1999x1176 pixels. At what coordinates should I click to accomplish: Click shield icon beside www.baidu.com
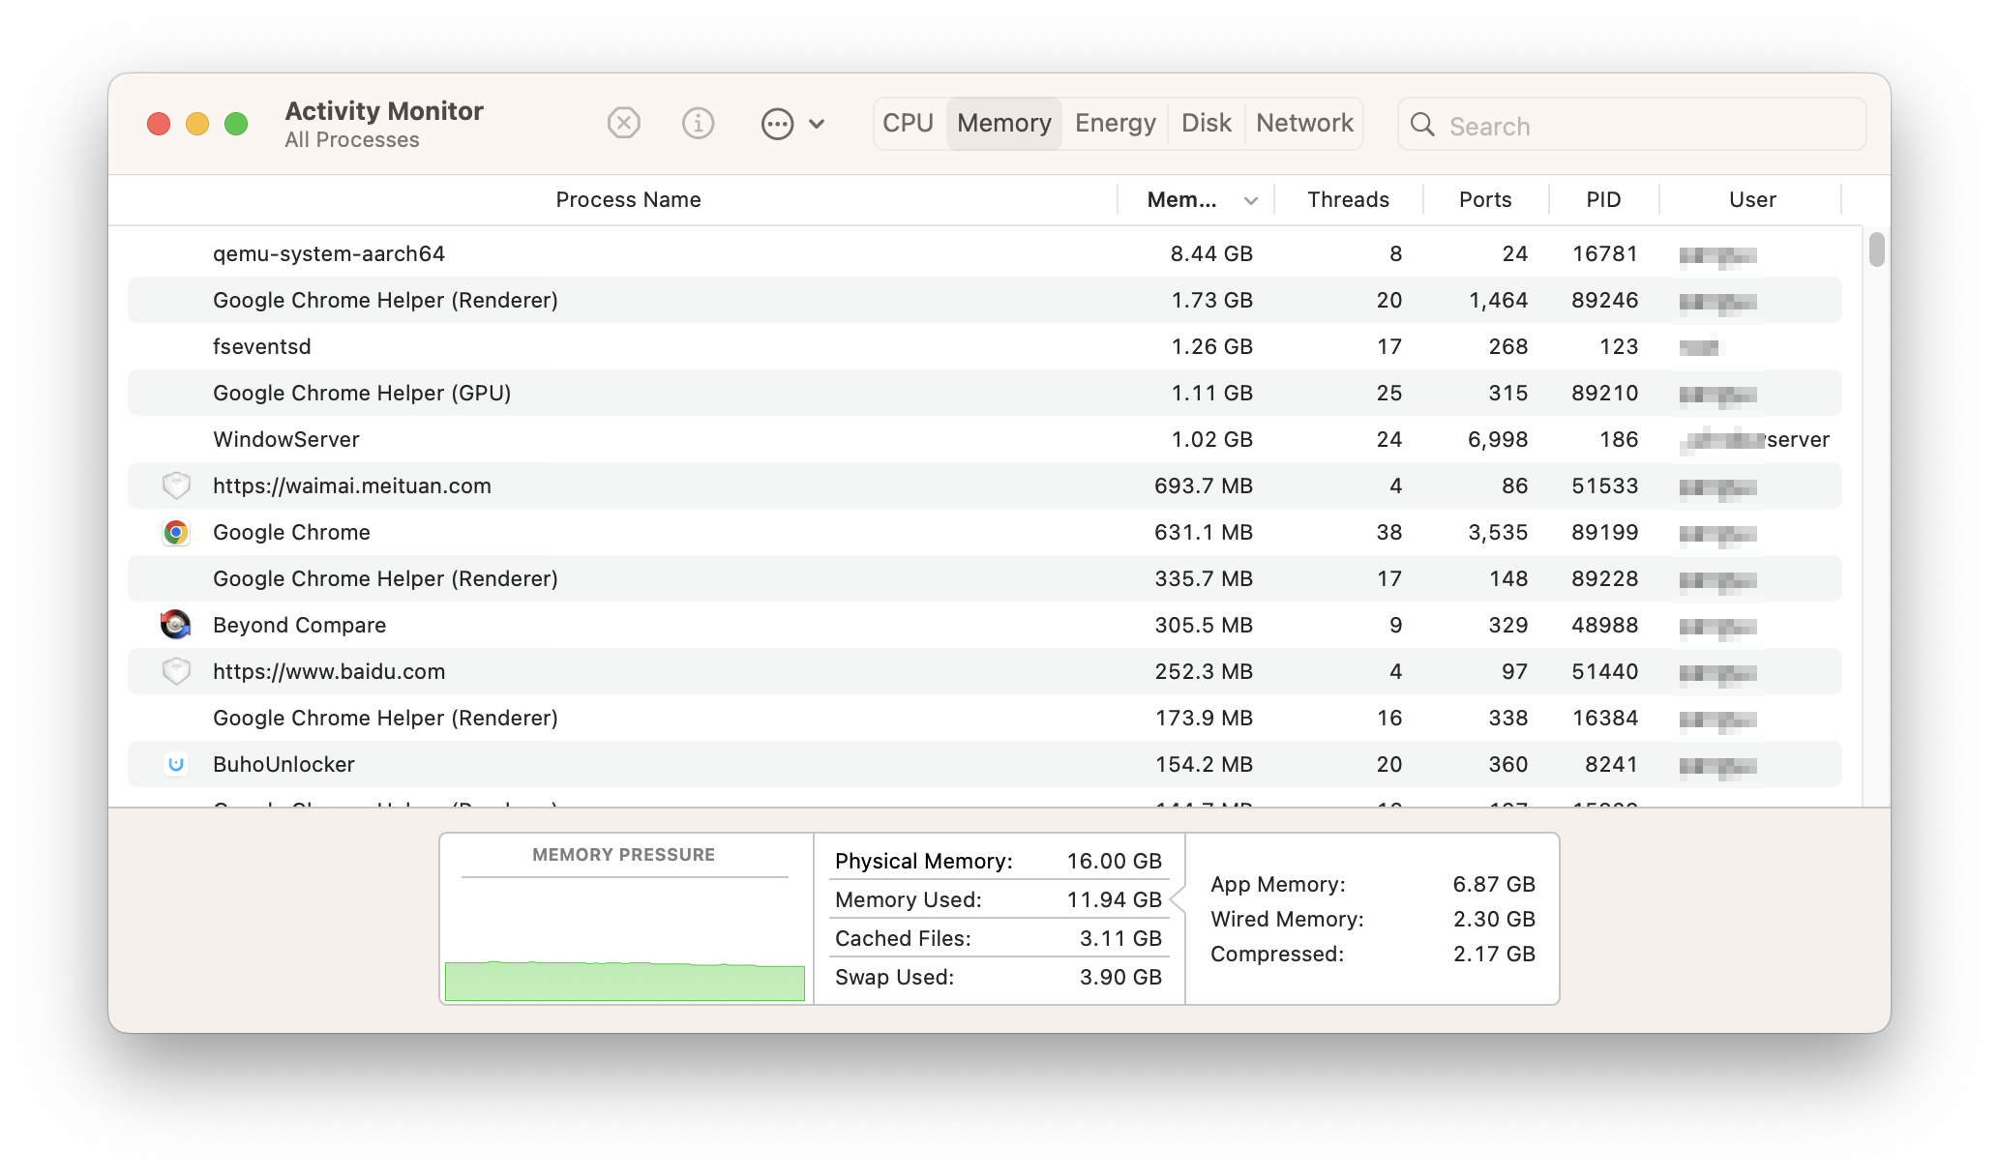pos(176,671)
